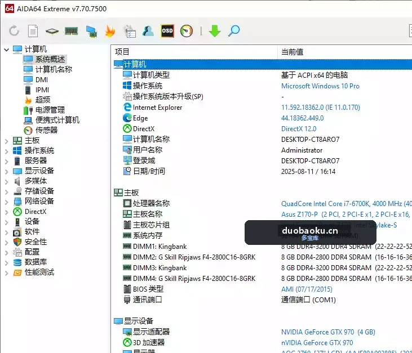Open the Edge version 44.18362.449.0 link
Image resolution: width=412 pixels, height=353 pixels.
click(303, 118)
